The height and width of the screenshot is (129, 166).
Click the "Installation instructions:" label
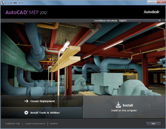(106, 21)
